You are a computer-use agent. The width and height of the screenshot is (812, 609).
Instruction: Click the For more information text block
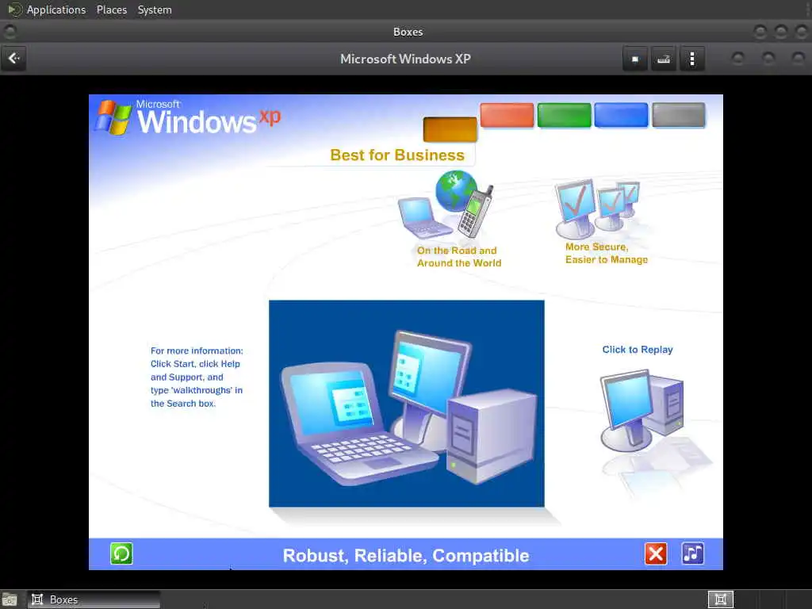point(197,377)
